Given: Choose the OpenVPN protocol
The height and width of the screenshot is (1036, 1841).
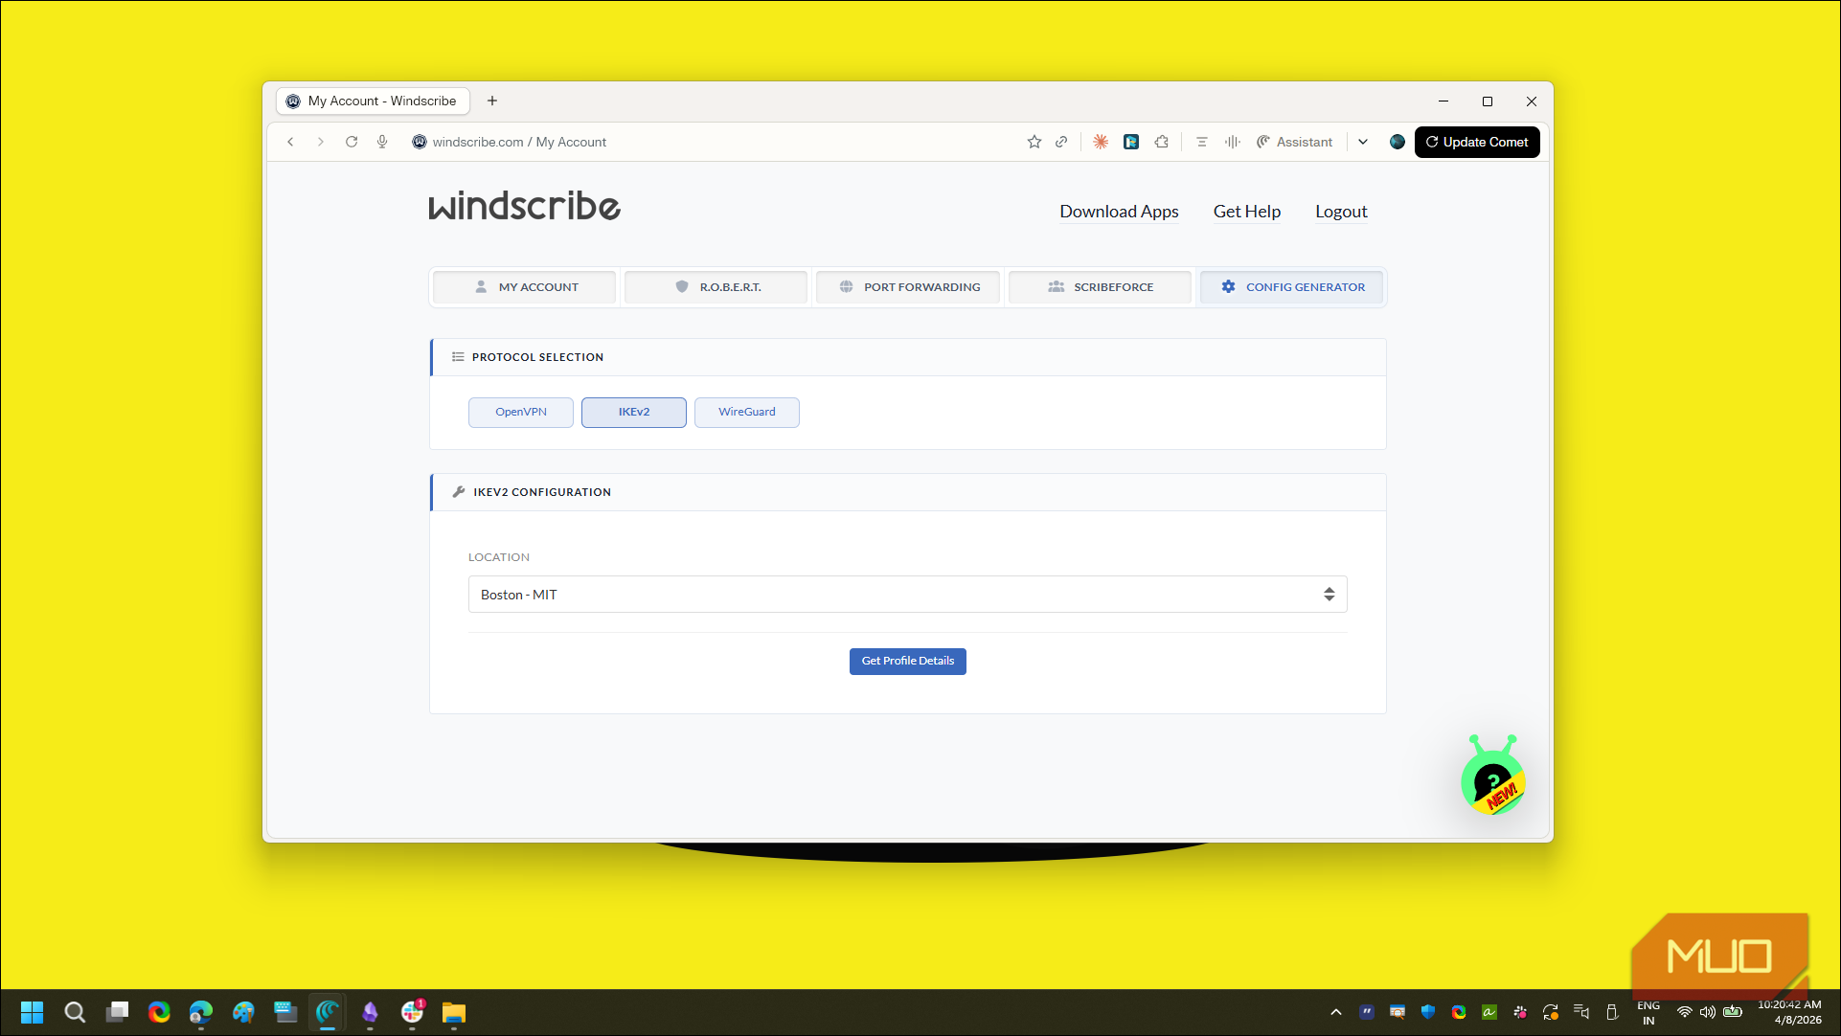Looking at the screenshot, I should [x=521, y=413].
